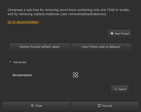Copy Python code to clipboard
This screenshot has width=141, height=112.
[101, 46]
